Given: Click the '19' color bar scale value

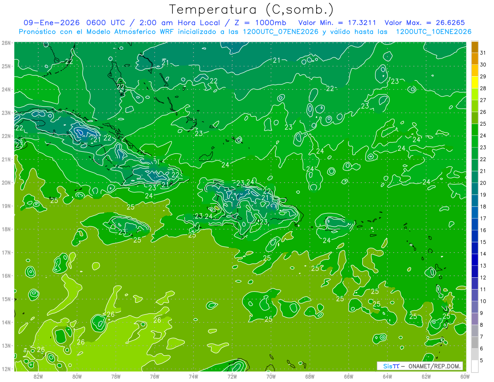Looking at the screenshot, I should [x=483, y=195].
